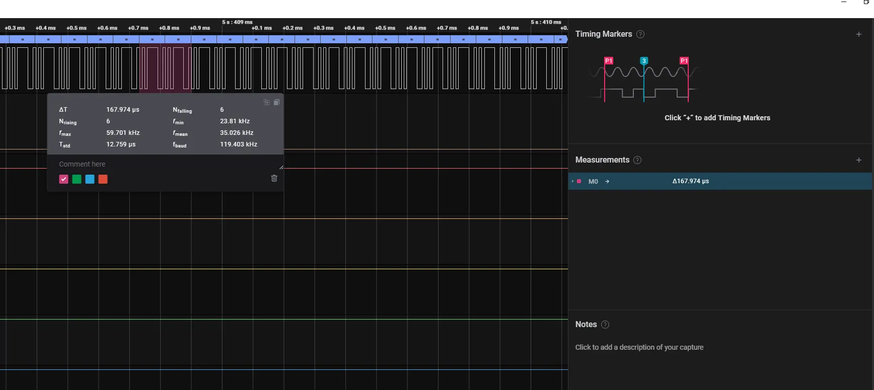Click the ΔT value 167.974 µs
This screenshot has width=874, height=390.
(x=123, y=109)
